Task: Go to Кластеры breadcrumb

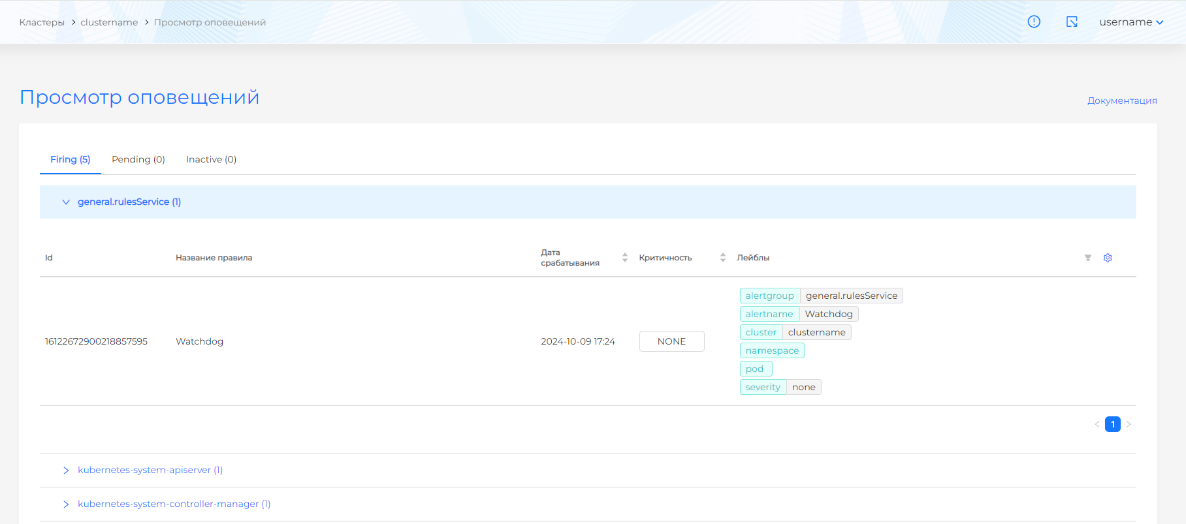Action: coord(42,22)
